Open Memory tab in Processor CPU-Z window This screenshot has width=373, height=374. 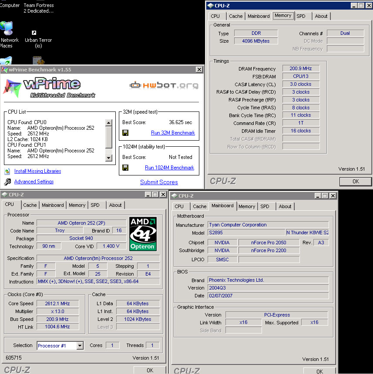coord(77,205)
